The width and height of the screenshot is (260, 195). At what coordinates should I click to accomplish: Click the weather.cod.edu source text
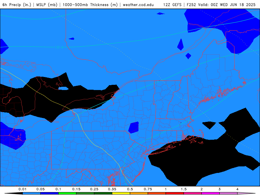(138, 5)
